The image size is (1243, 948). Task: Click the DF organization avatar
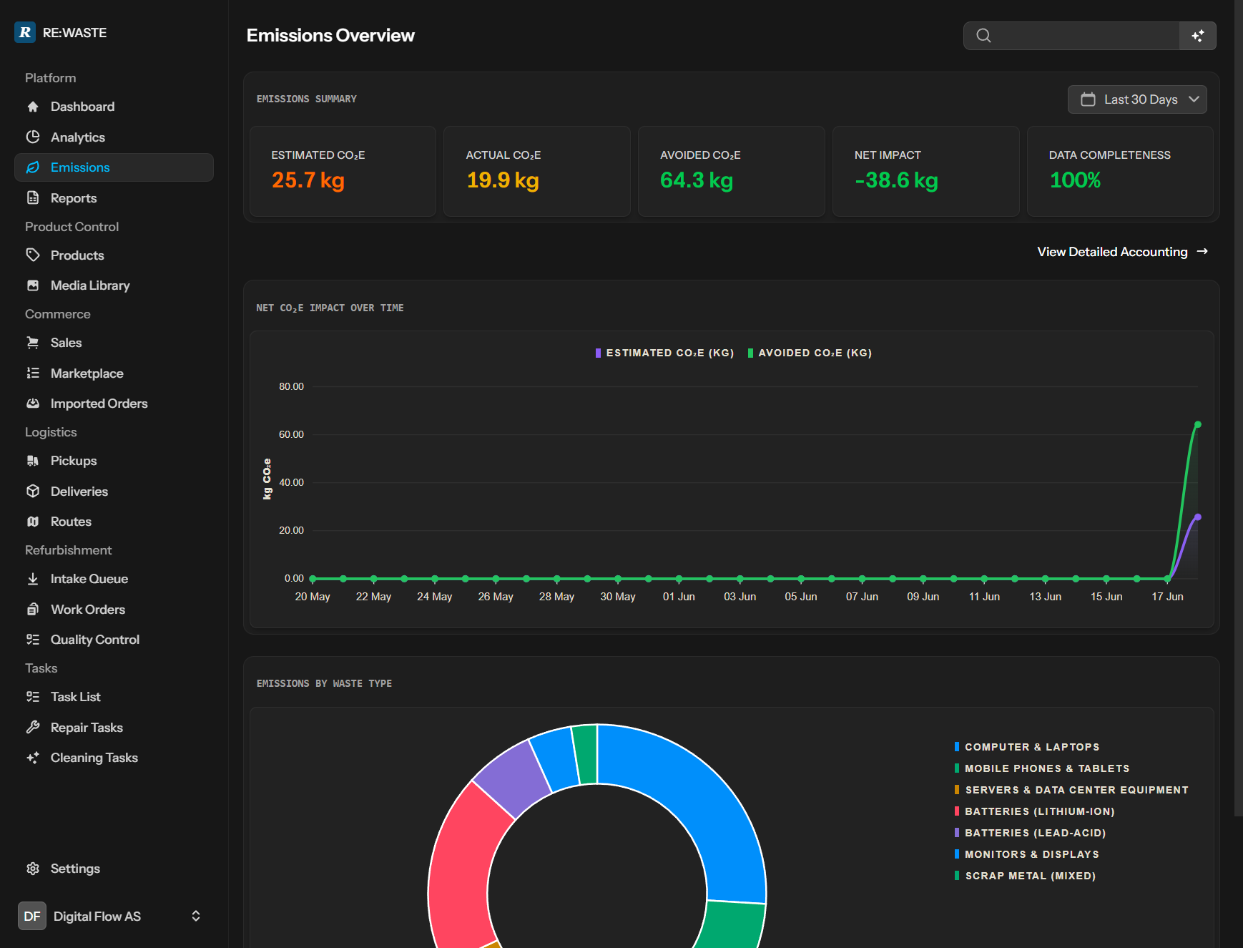32,916
